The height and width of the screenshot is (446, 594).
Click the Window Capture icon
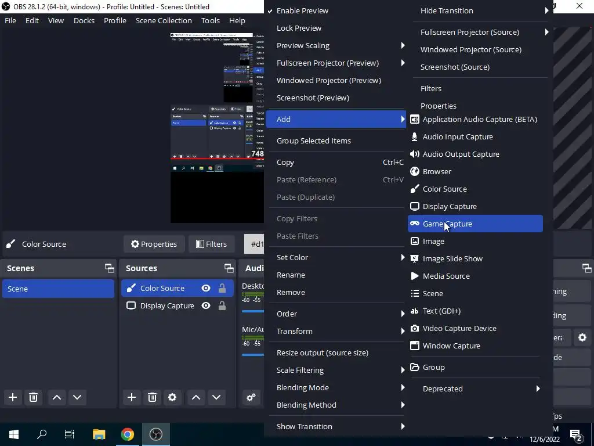click(415, 346)
